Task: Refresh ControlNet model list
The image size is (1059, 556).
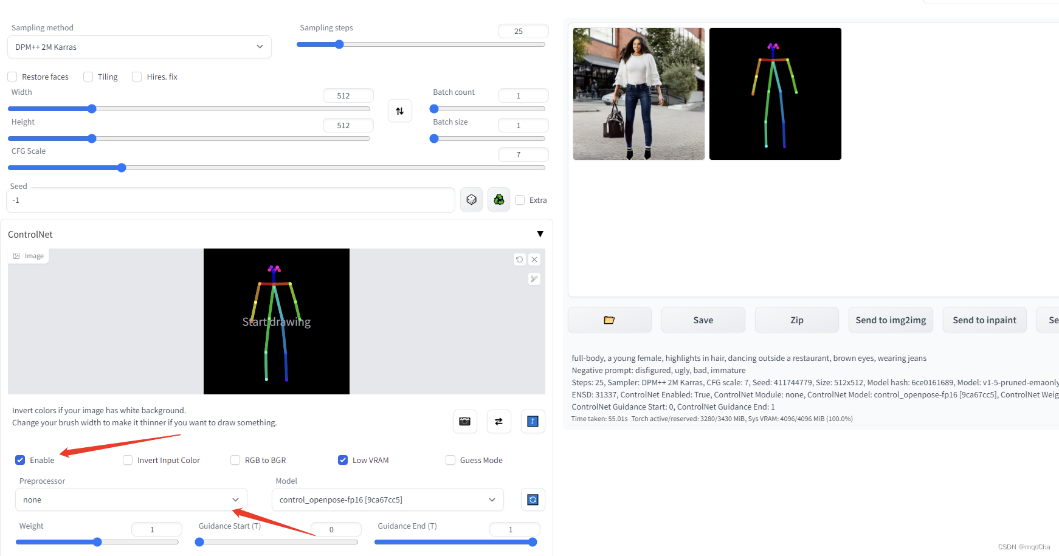Action: (x=533, y=499)
